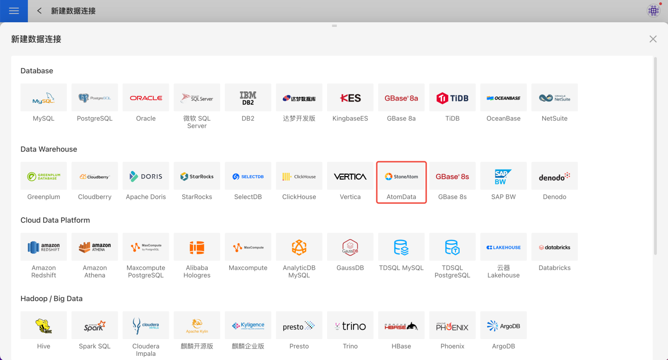The height and width of the screenshot is (360, 668).
Task: Click the Spark SQL connector tile
Action: (x=95, y=326)
